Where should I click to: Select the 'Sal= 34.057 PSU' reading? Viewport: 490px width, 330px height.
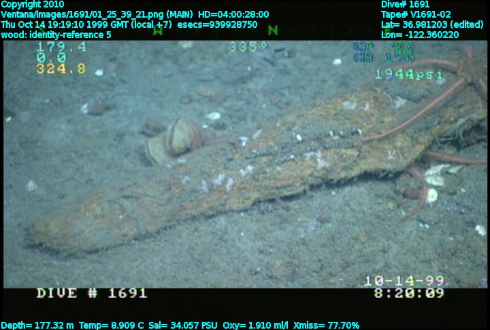(x=183, y=326)
